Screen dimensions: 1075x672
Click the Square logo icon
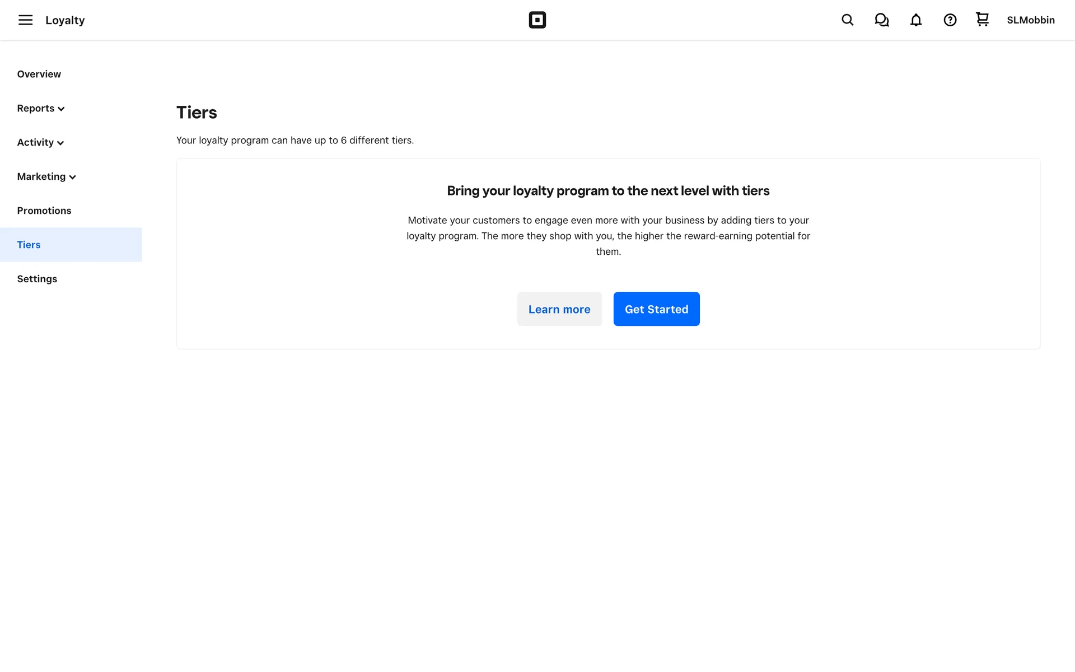pos(537,20)
